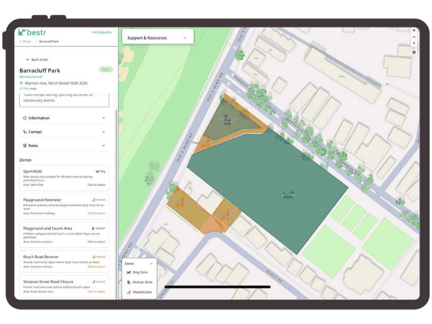
Task: Select the Human Zone icon in legend
Action: pyautogui.click(x=128, y=282)
